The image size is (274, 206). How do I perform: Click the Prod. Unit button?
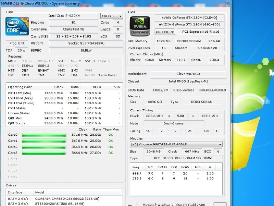[x=17, y=43]
